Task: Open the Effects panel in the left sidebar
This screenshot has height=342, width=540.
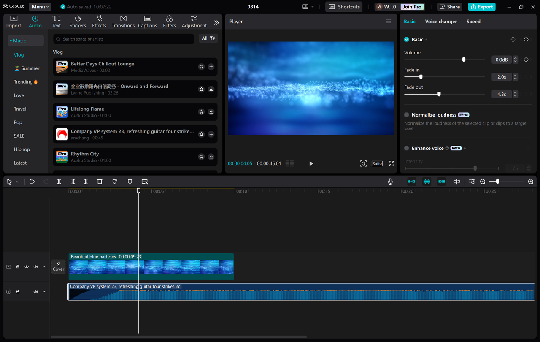Action: [x=99, y=21]
